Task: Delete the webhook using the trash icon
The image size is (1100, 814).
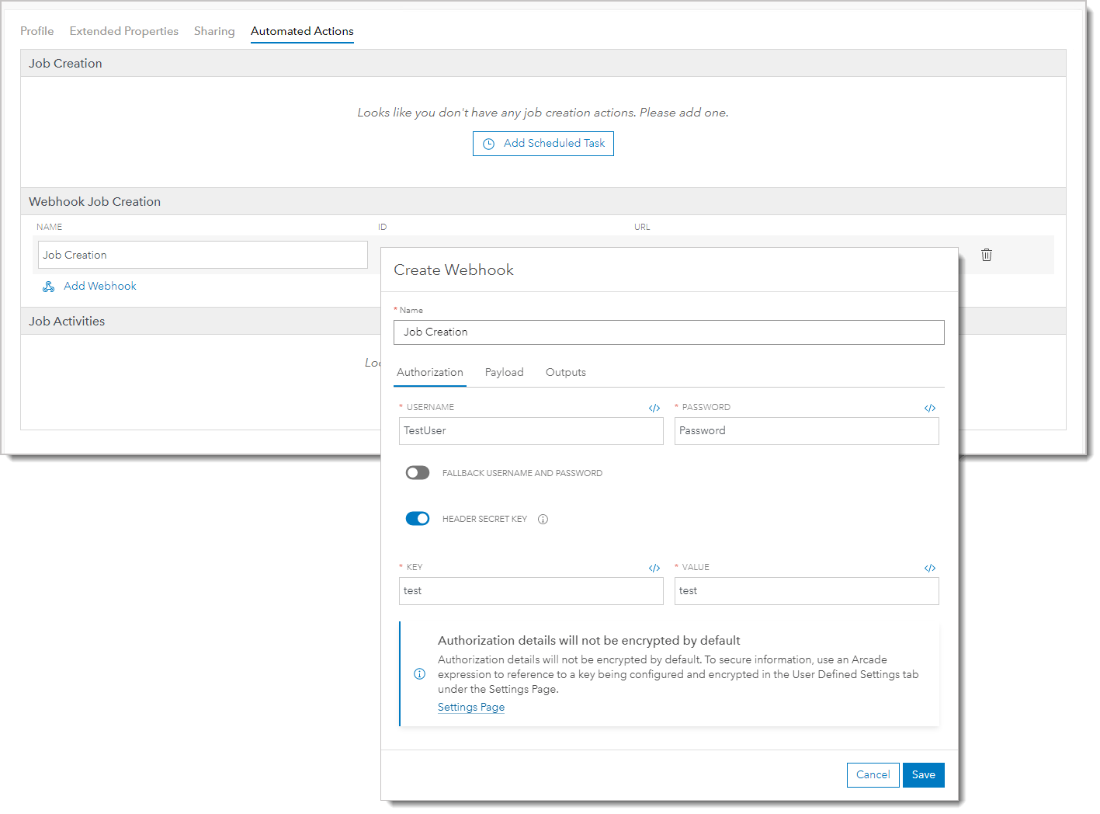Action: pos(987,255)
